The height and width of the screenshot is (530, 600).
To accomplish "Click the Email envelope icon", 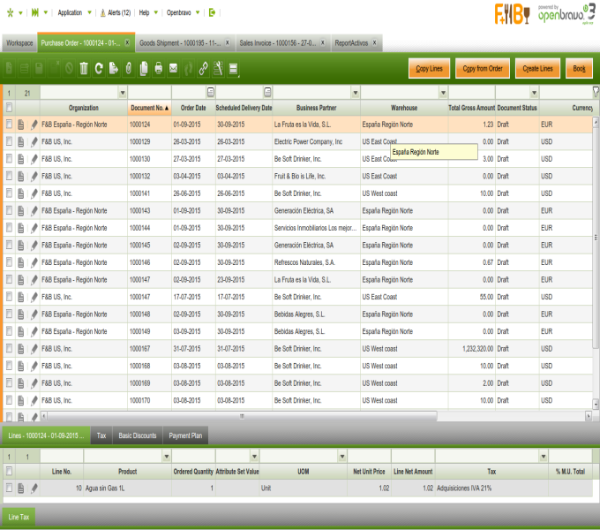I will point(174,68).
